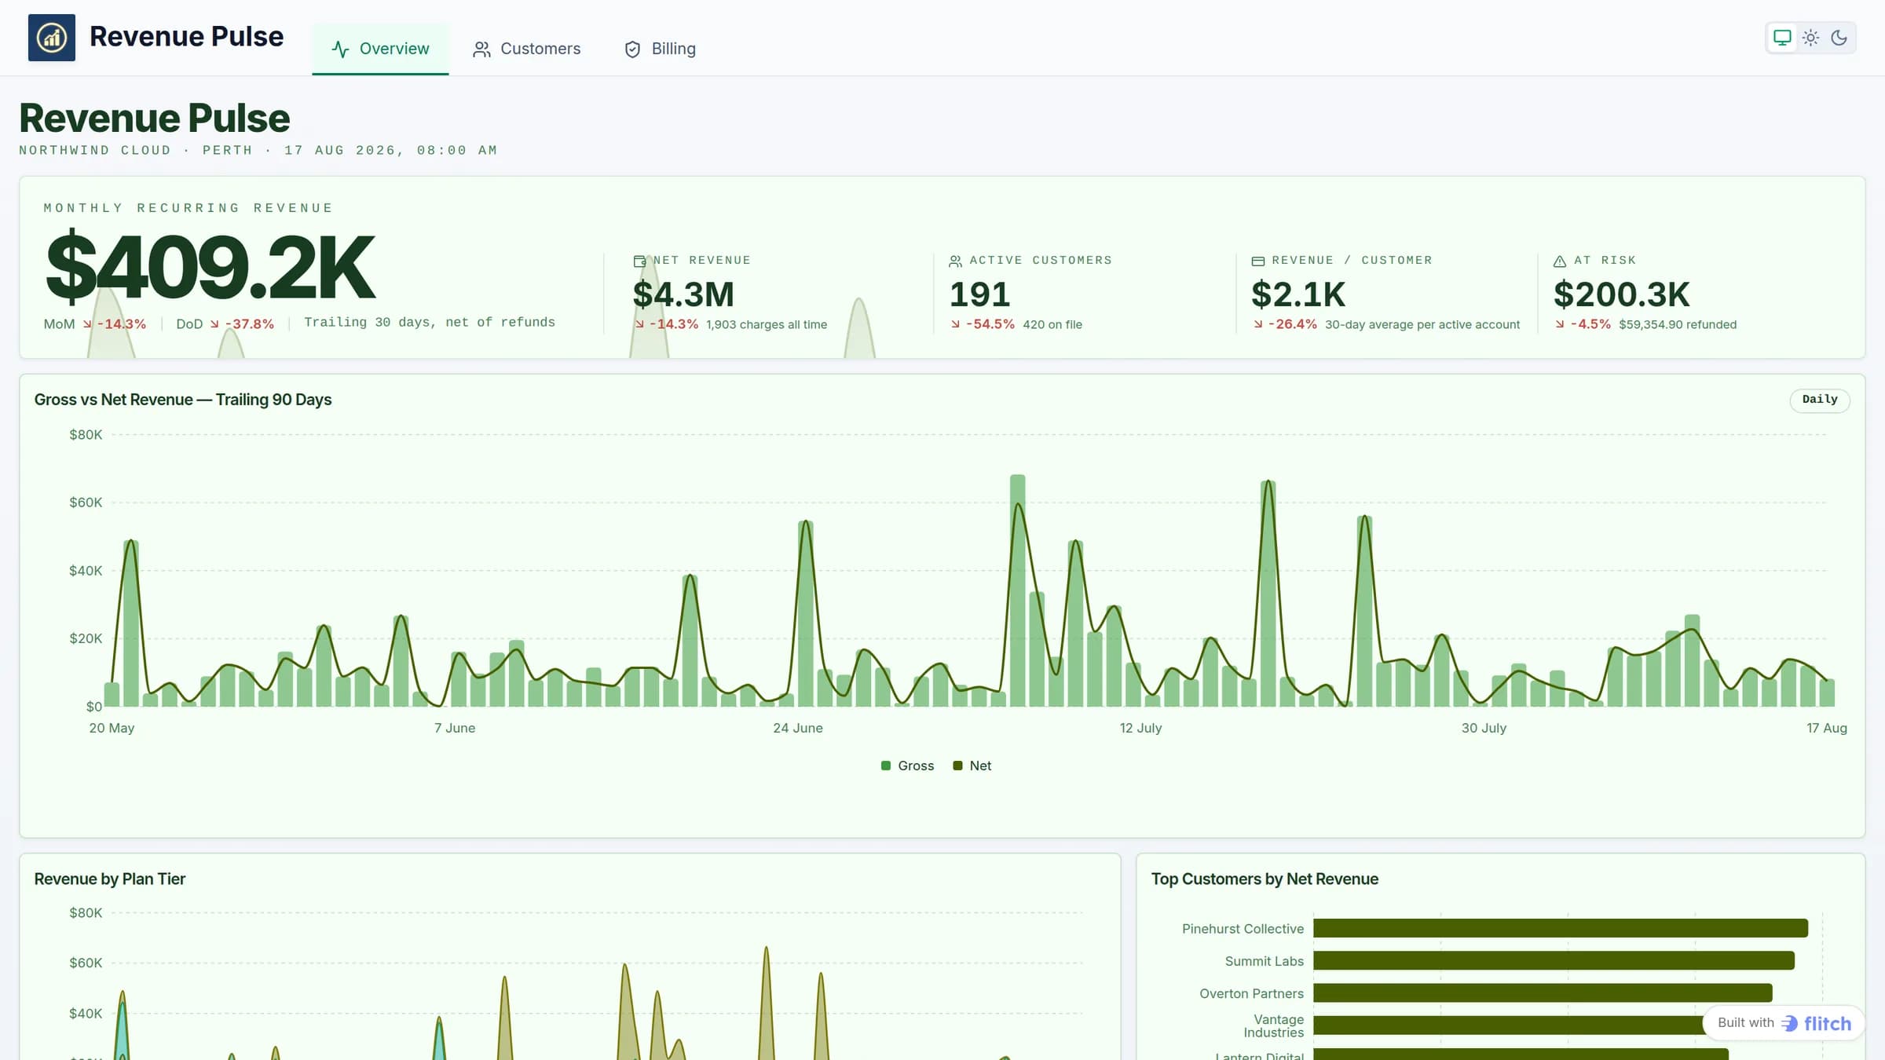Image resolution: width=1885 pixels, height=1060 pixels.
Task: Click 'Top Customers by Net Revenue' title
Action: [1265, 879]
